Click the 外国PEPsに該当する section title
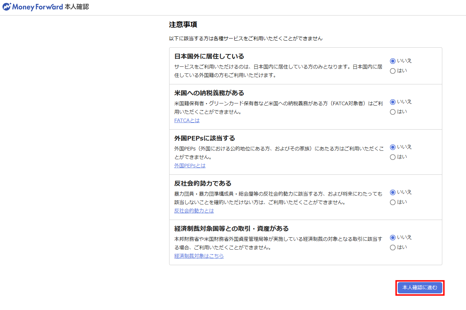The width and height of the screenshot is (466, 310). [x=205, y=138]
